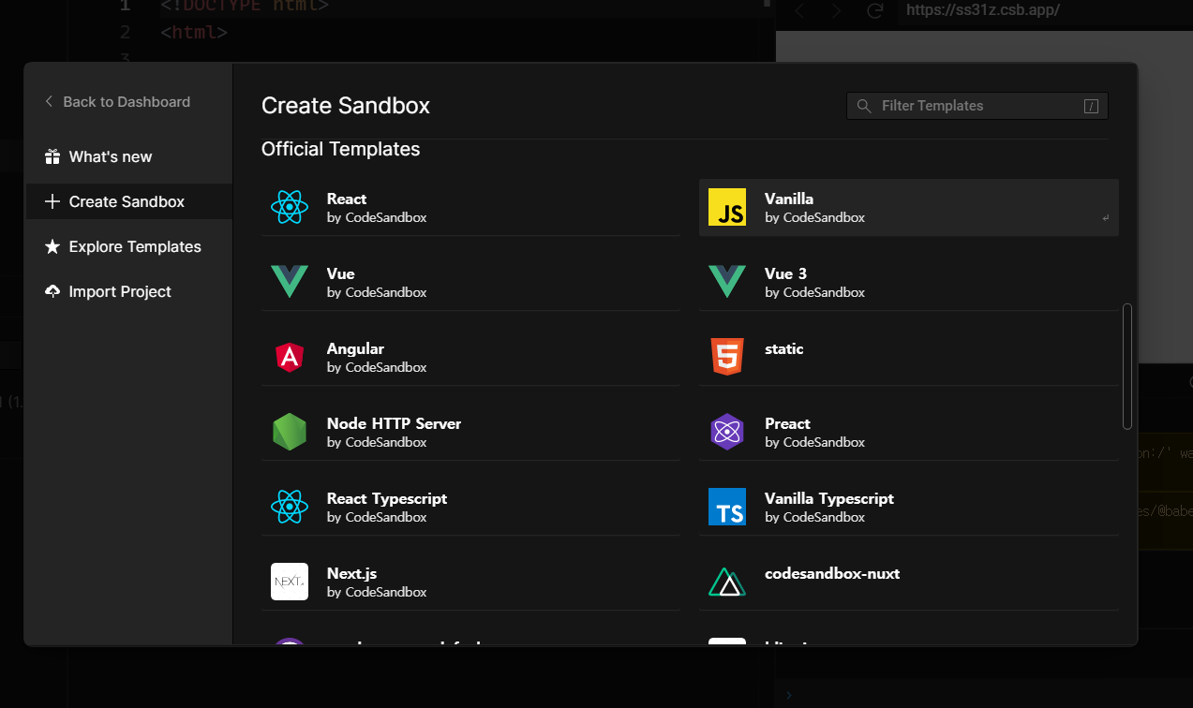Click the back chevron beside Back to Dashboard

coord(49,101)
